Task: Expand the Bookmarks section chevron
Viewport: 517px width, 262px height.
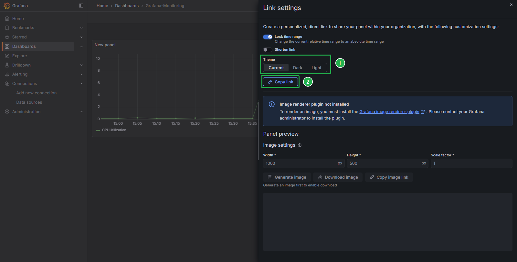Action: [81, 28]
